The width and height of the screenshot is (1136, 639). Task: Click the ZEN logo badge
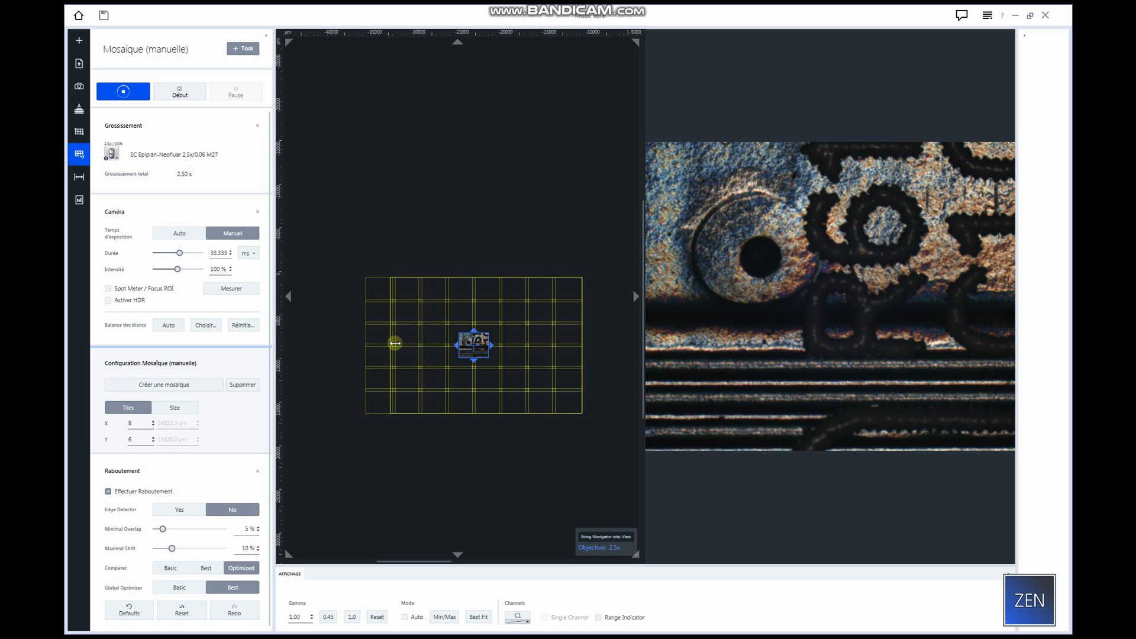click(x=1029, y=600)
